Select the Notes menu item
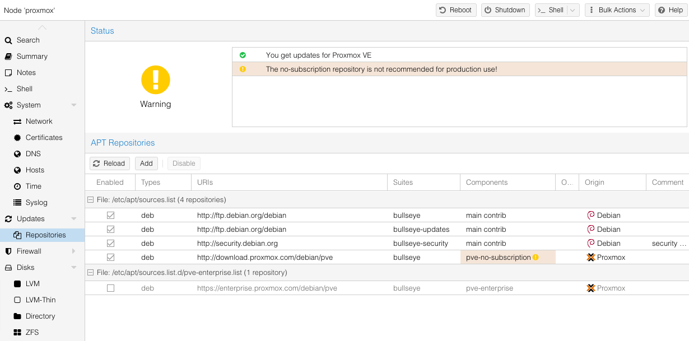 [26, 73]
